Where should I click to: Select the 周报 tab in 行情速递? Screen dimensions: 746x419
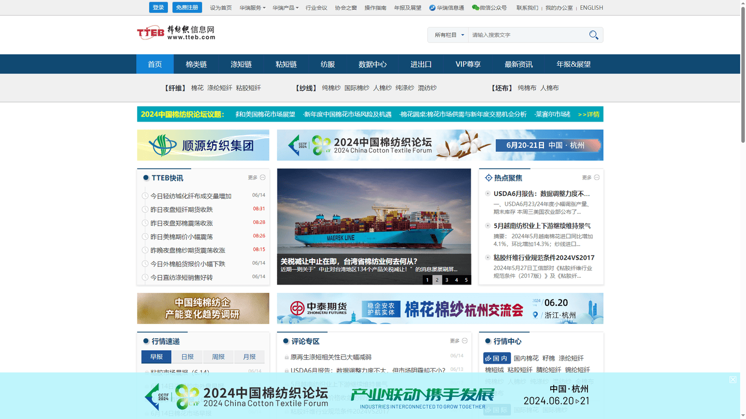tap(219, 357)
